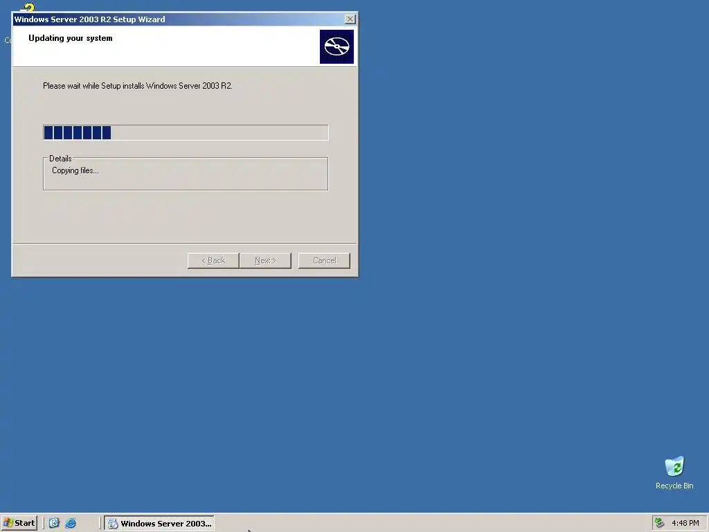Click the 'Please wait while Setup installs' message
This screenshot has height=532, width=709.
click(x=138, y=85)
